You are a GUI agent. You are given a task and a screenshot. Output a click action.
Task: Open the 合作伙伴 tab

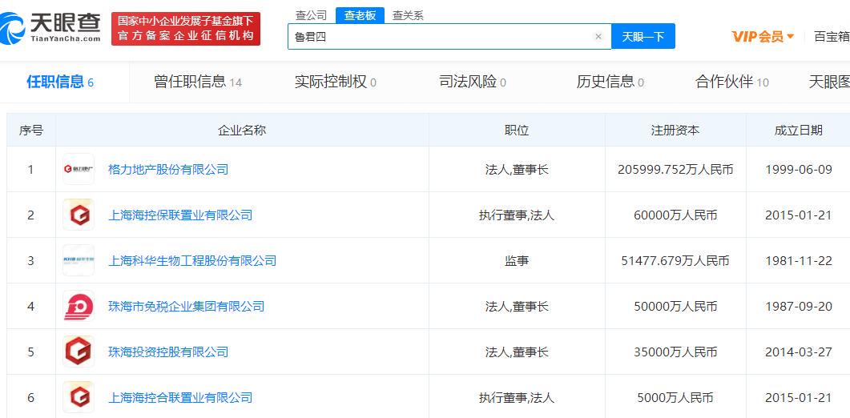[731, 82]
